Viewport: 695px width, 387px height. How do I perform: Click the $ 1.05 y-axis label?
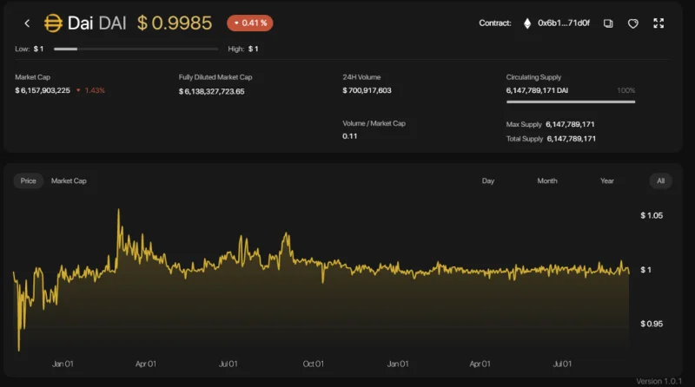click(652, 216)
